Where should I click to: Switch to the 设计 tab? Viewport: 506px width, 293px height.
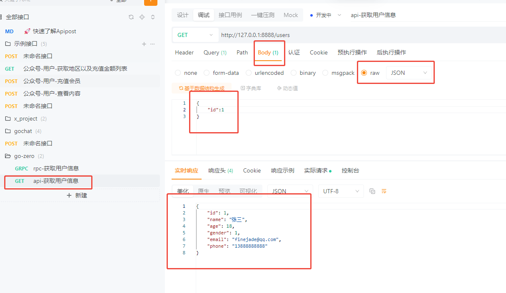[x=183, y=15]
